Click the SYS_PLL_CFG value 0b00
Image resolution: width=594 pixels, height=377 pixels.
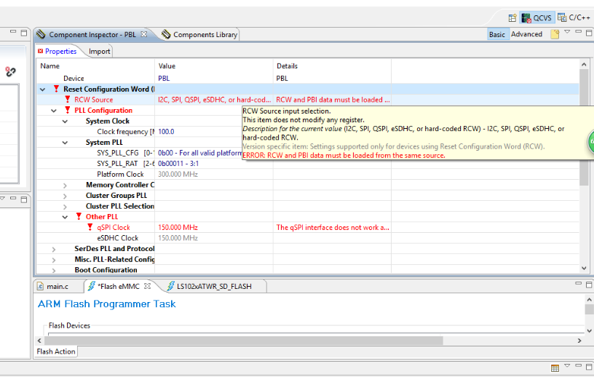point(199,153)
